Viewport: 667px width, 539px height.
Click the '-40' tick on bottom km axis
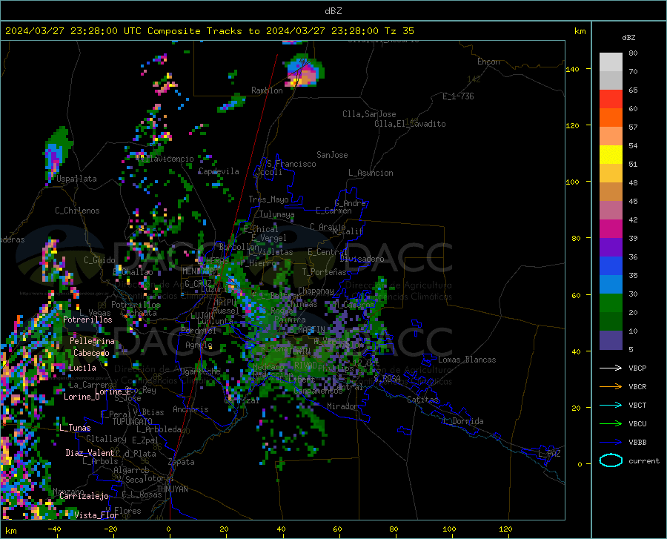54,529
